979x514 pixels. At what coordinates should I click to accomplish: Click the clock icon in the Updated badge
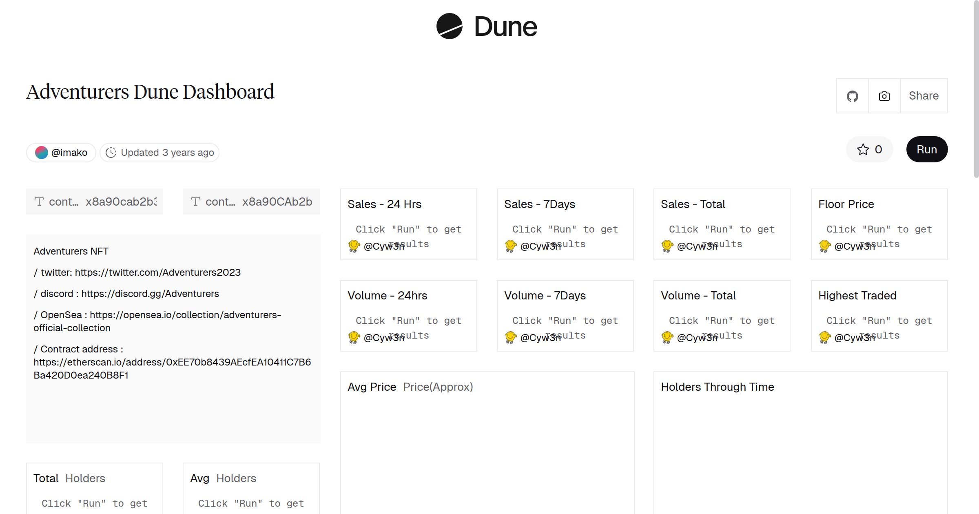click(x=111, y=152)
